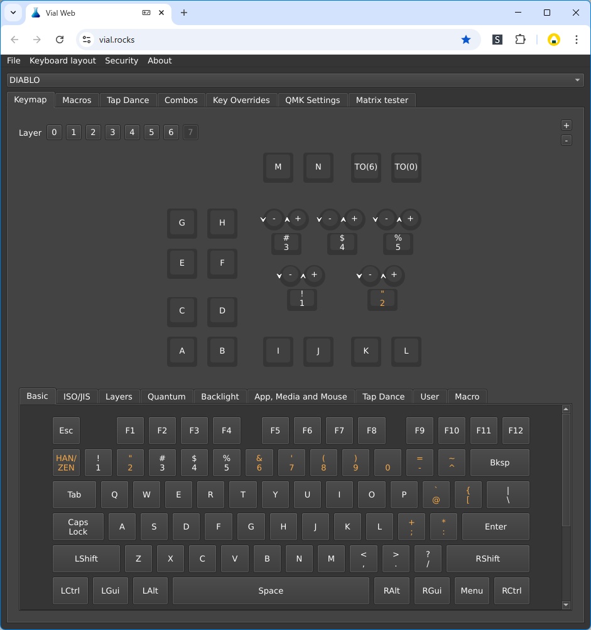Zoom in the keymap using the plus icon
591x630 pixels.
567,125
